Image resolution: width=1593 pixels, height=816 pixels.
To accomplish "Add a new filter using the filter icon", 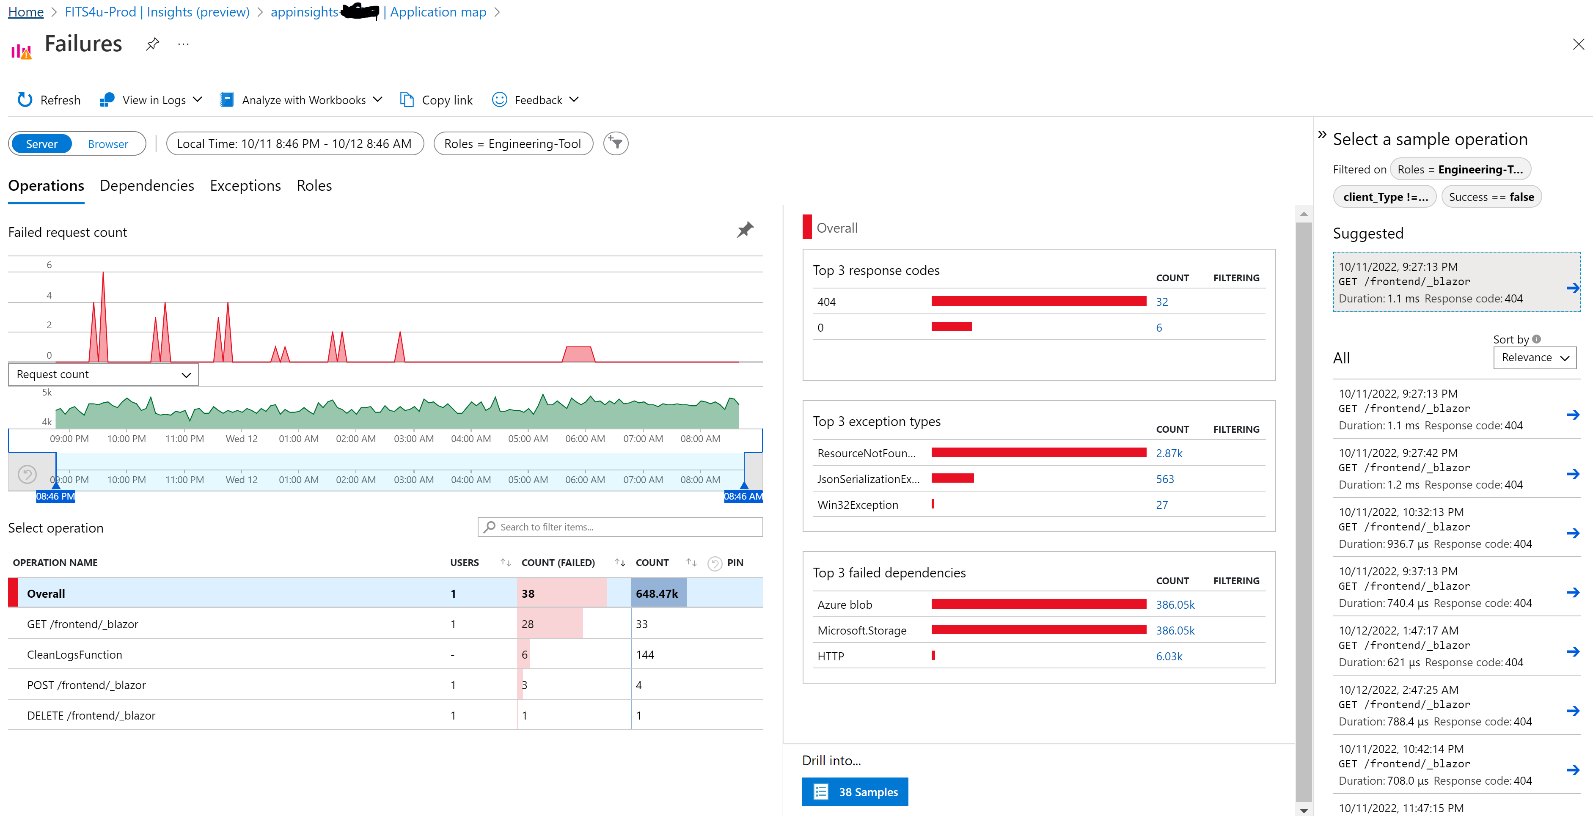I will [615, 143].
